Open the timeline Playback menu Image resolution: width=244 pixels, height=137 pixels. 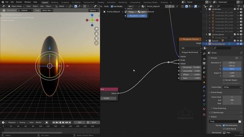pos(13,123)
